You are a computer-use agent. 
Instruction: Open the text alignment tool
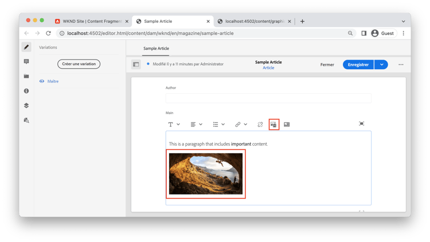coord(193,125)
